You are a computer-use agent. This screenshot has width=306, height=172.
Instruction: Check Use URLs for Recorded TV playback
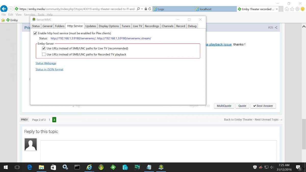click(44, 54)
